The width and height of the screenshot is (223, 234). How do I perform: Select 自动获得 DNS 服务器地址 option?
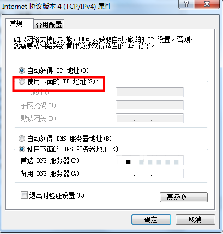click(22, 139)
